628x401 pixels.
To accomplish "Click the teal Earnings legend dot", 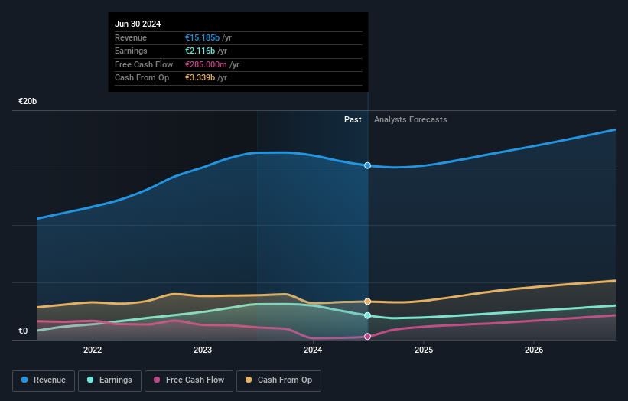I will click(x=90, y=380).
